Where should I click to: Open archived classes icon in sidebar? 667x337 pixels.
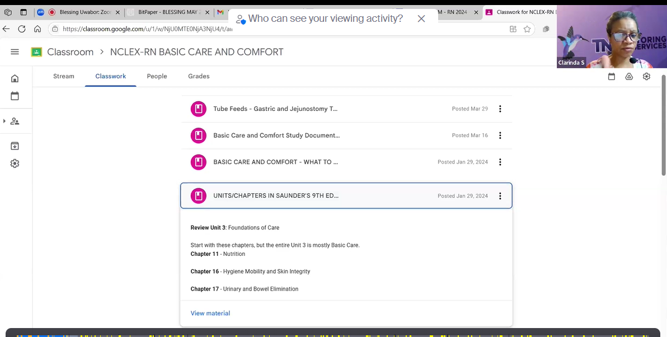[x=15, y=146]
